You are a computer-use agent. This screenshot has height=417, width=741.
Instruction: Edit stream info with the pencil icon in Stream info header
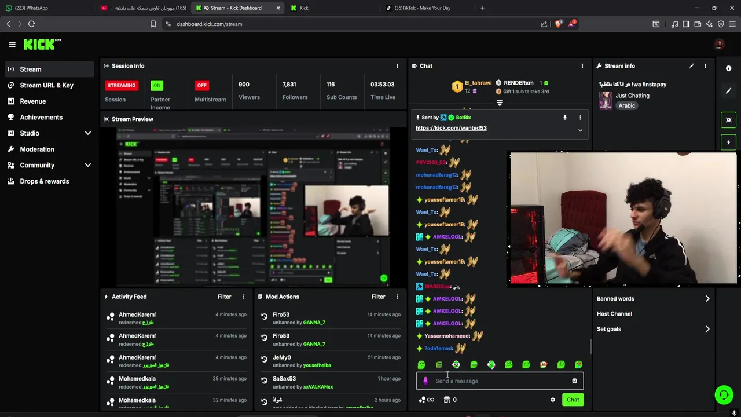[691, 66]
